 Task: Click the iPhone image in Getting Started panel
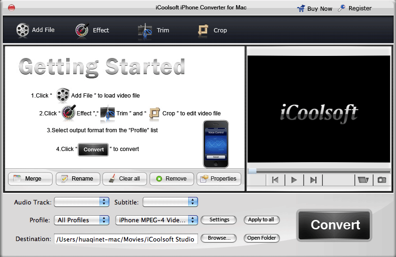click(x=216, y=144)
